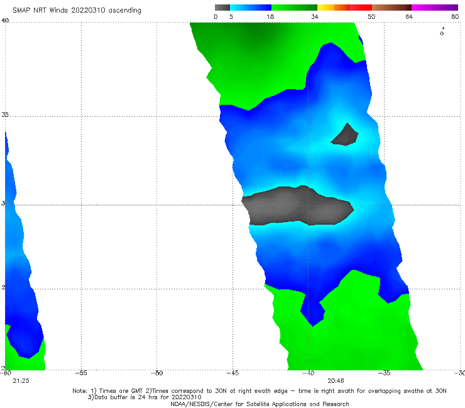Click the longitude label '-40'

point(308,373)
